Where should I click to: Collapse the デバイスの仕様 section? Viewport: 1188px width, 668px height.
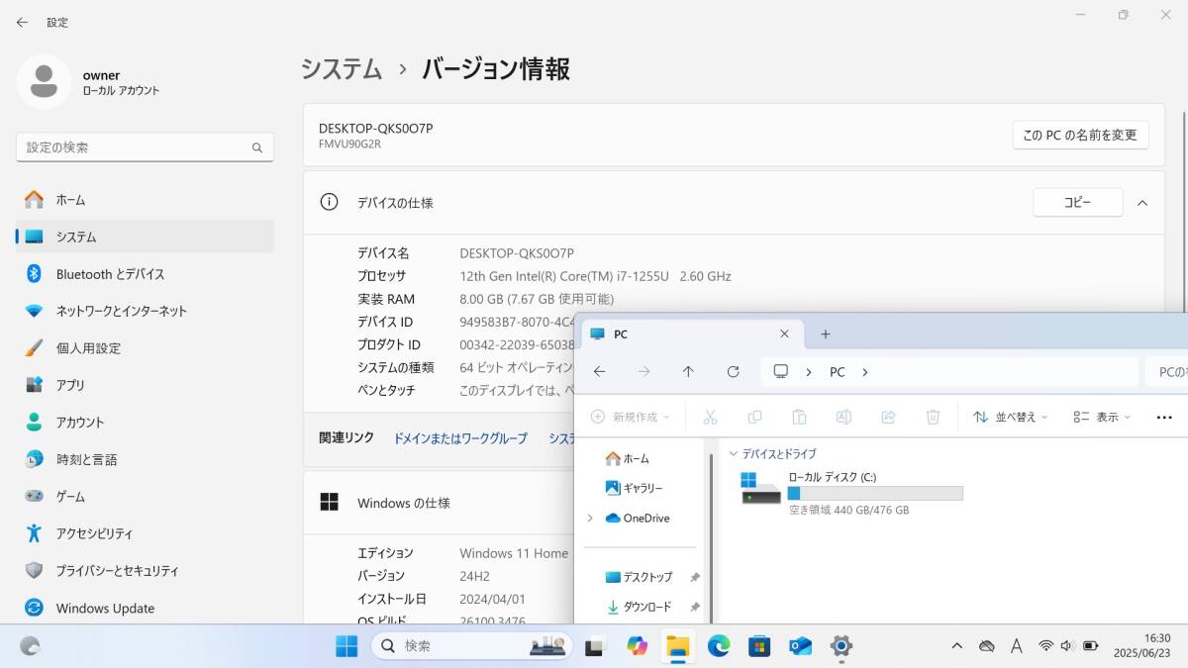point(1143,202)
